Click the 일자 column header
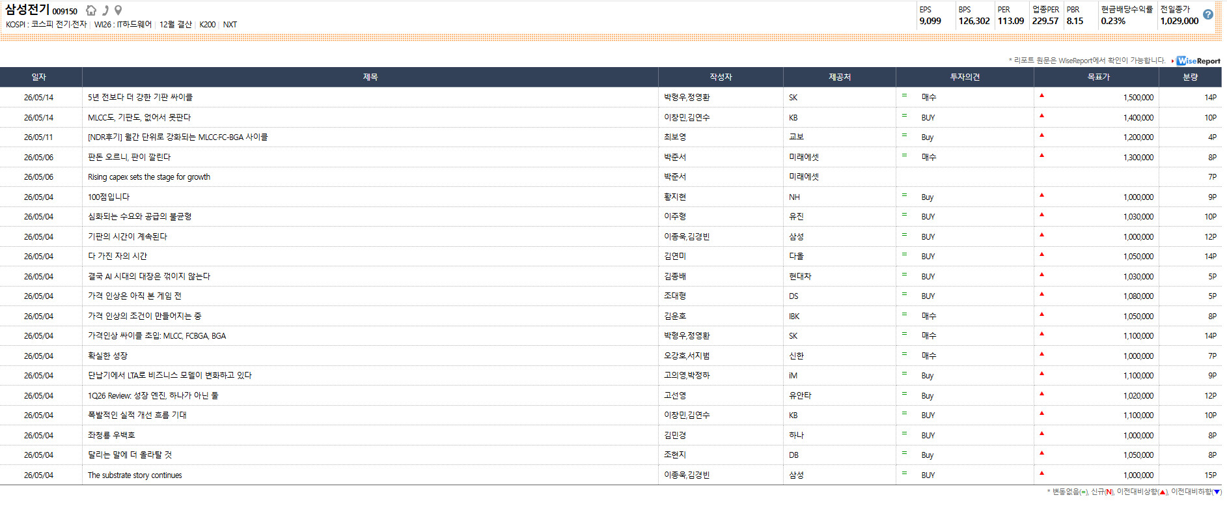1227x508 pixels. pyautogui.click(x=39, y=77)
